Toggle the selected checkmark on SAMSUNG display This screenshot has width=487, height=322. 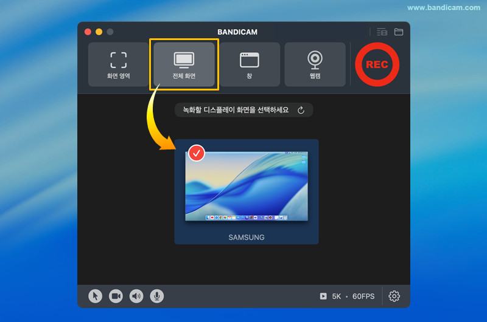point(197,152)
